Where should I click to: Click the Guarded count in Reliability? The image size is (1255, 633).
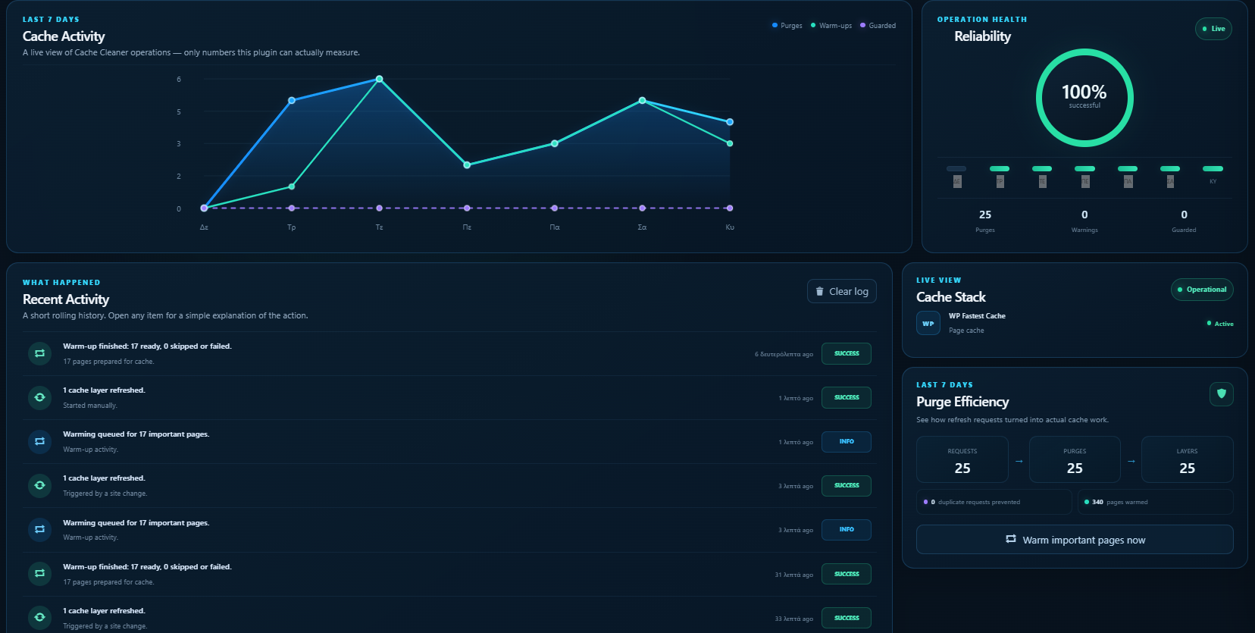pos(1184,220)
